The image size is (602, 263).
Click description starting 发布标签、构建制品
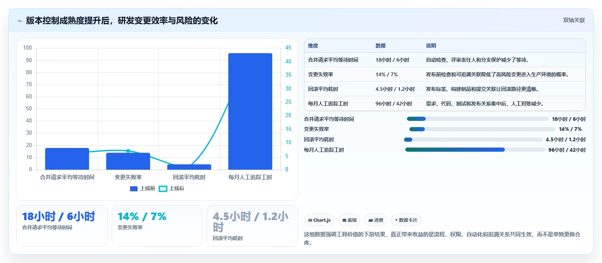482,89
